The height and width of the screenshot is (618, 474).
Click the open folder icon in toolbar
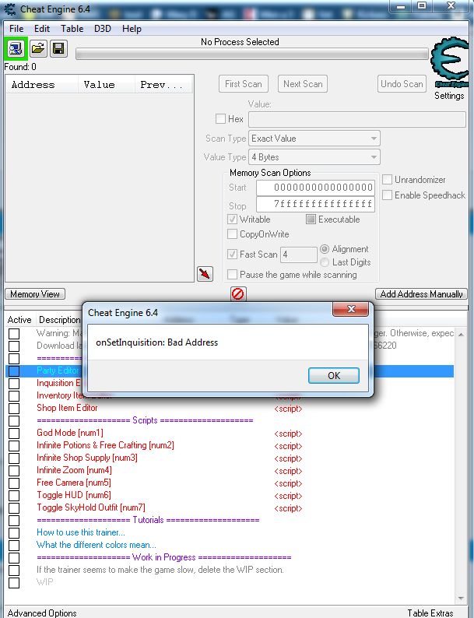pos(37,49)
